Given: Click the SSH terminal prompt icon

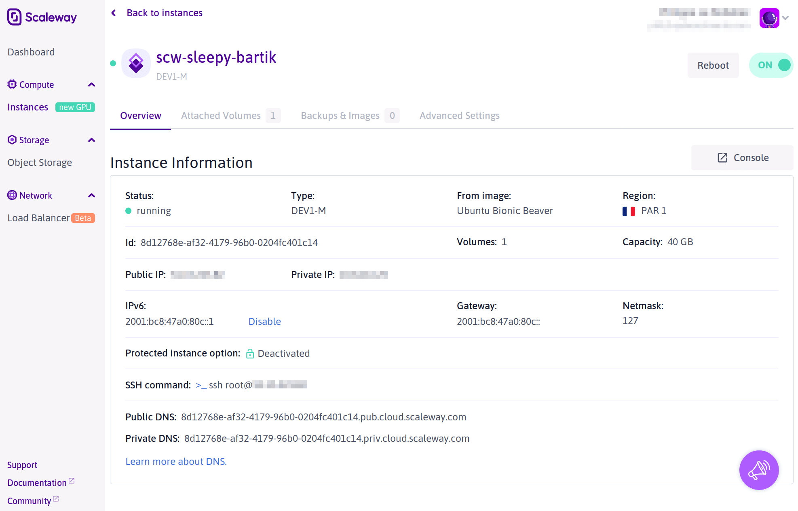Looking at the screenshot, I should [x=201, y=386].
